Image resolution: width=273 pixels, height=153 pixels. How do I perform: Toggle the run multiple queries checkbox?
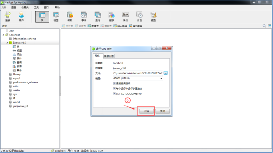click(x=114, y=88)
